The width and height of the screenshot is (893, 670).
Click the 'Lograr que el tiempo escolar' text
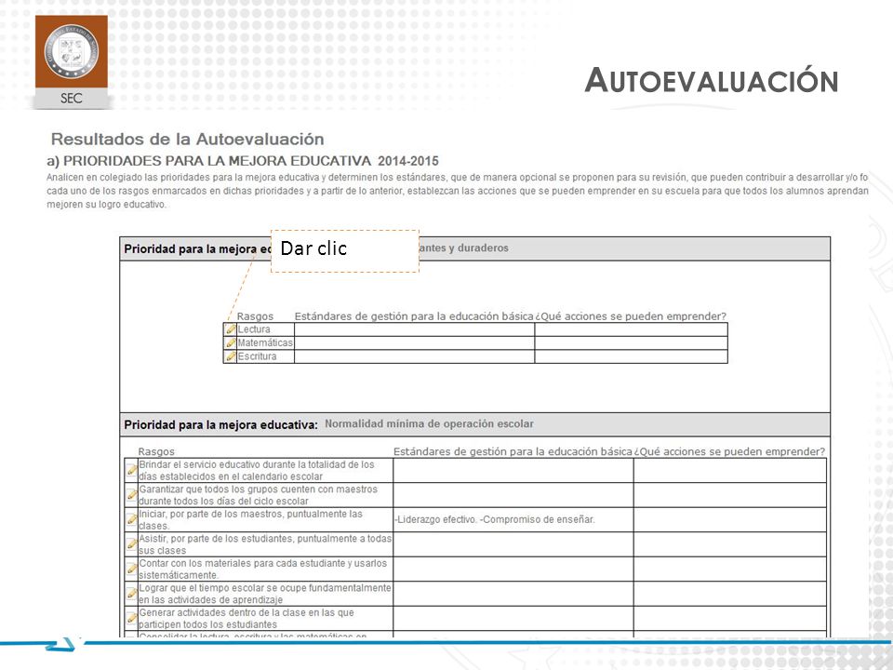click(x=265, y=594)
